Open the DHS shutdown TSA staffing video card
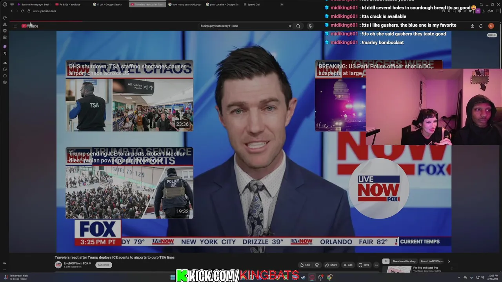This screenshot has height=282, width=502. coord(129,96)
